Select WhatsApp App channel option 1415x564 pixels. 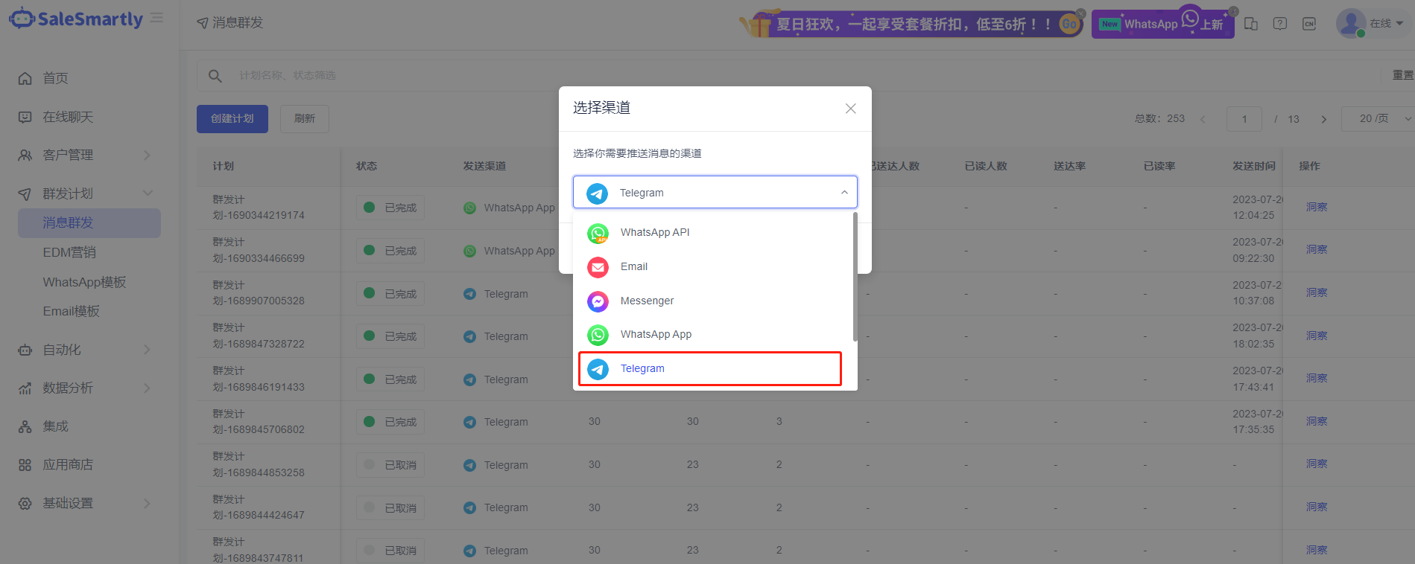pyautogui.click(x=710, y=335)
